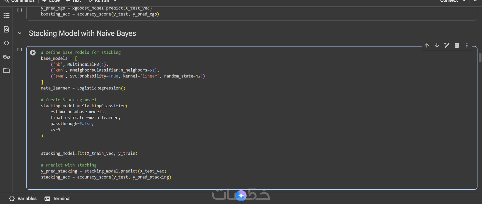Open more cell actions three-dot menu
The width and height of the screenshot is (482, 204).
pos(467,45)
